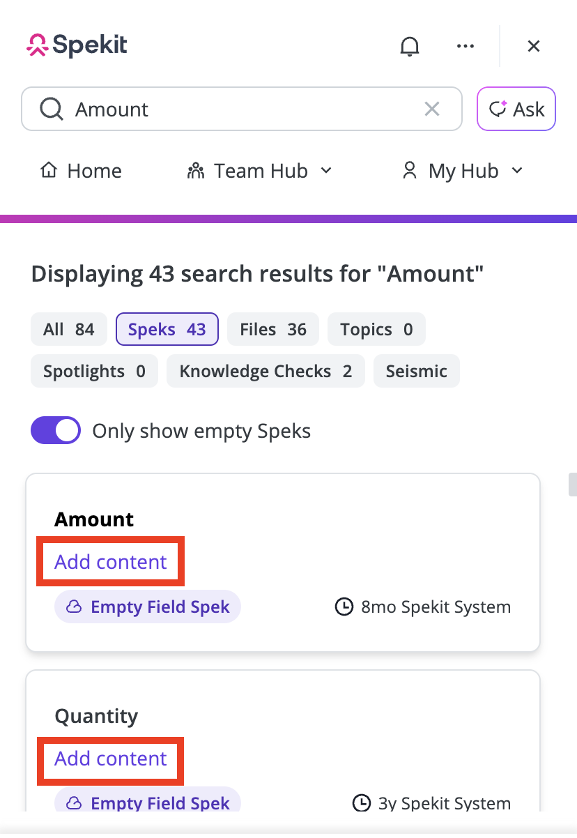Switch to Knowledge Checks 2 filter
Viewport: 577px width, 838px height.
pyautogui.click(x=266, y=371)
